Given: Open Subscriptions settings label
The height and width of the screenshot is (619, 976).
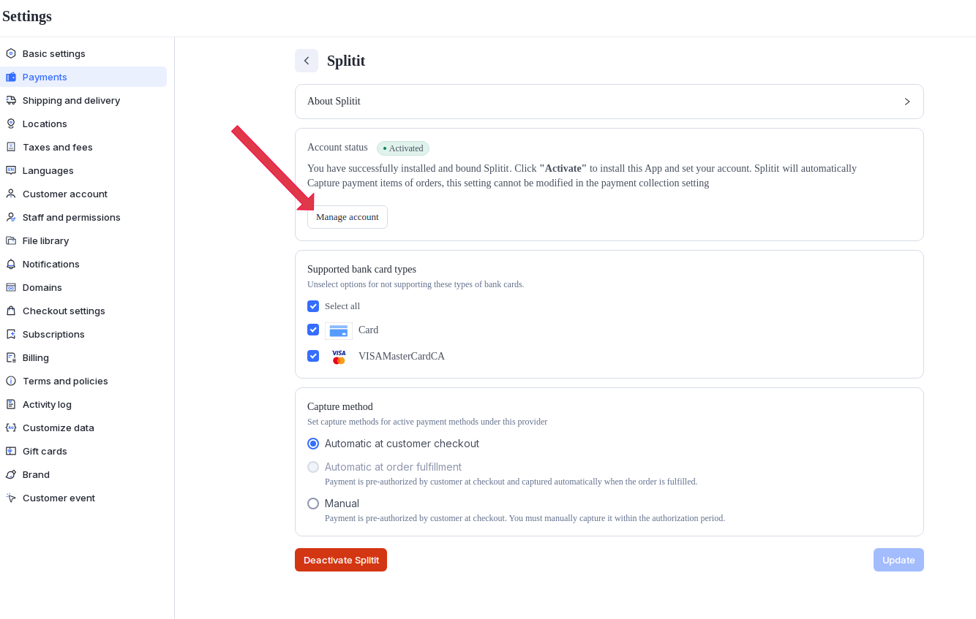Looking at the screenshot, I should [x=53, y=334].
